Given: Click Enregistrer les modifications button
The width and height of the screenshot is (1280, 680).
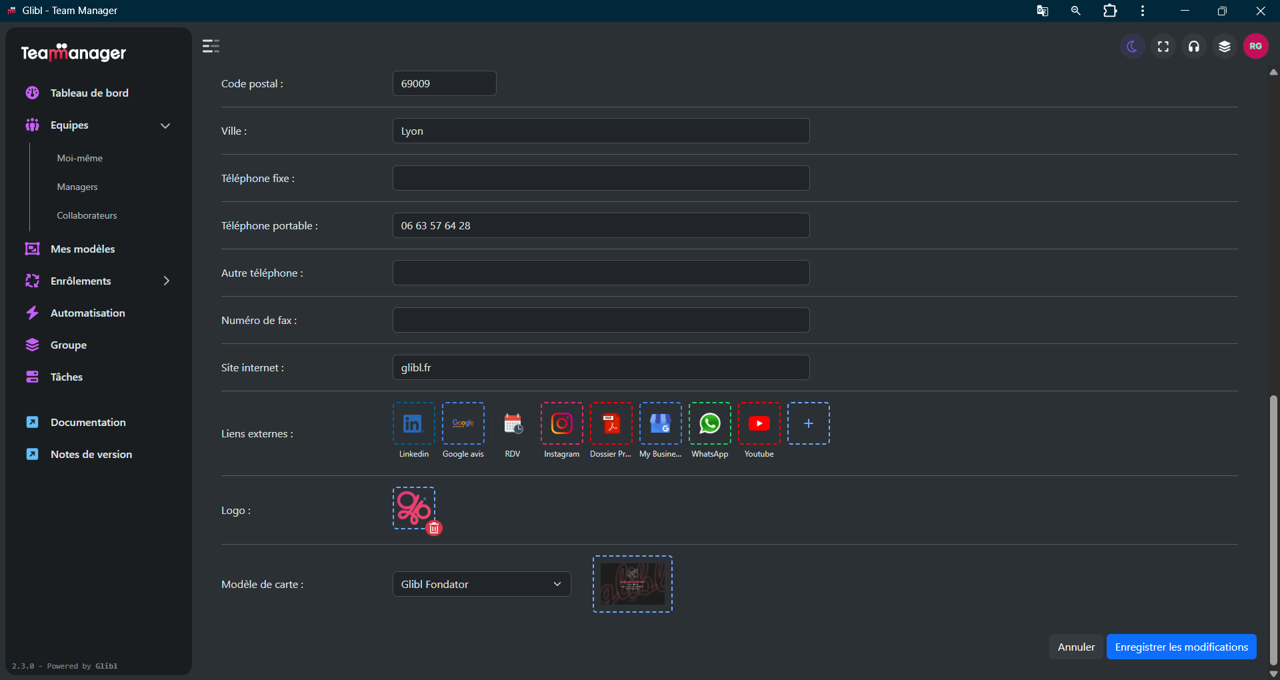Looking at the screenshot, I should 1181,647.
